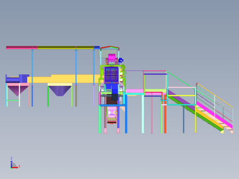Screen dimensions: 239x179
Task: Click the red X axis label
Action: point(19,166)
